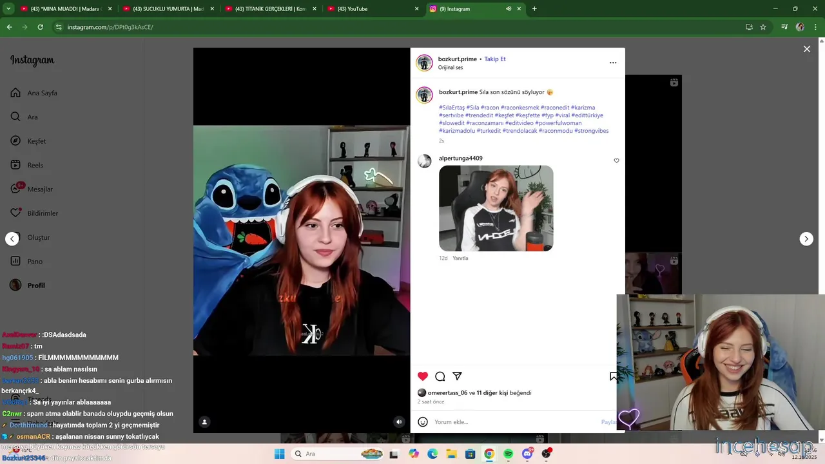Show tagged people on the reel
Screen dimensions: 825x464
coord(204,422)
